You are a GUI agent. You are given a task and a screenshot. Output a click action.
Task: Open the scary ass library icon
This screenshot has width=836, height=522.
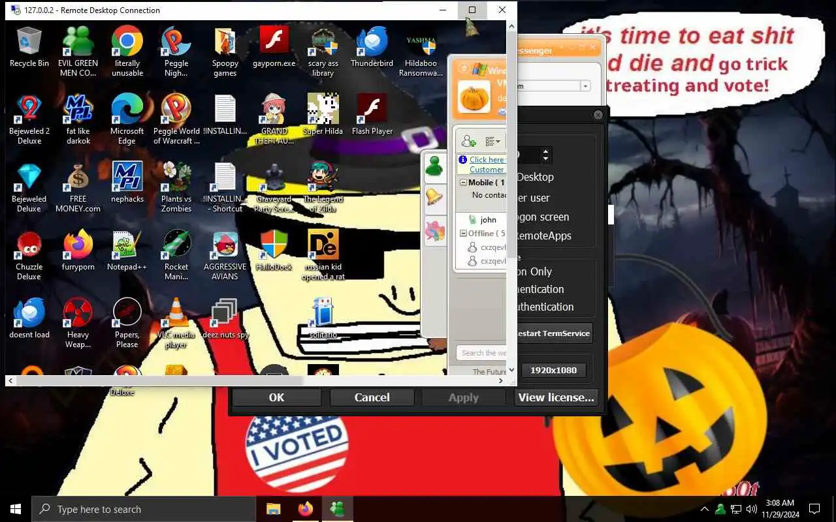point(323,52)
